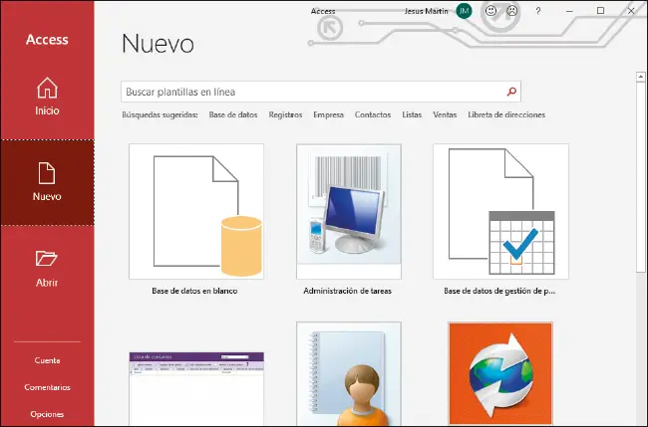The image size is (648, 427).
Task: Minimize the Access window
Action: point(569,11)
